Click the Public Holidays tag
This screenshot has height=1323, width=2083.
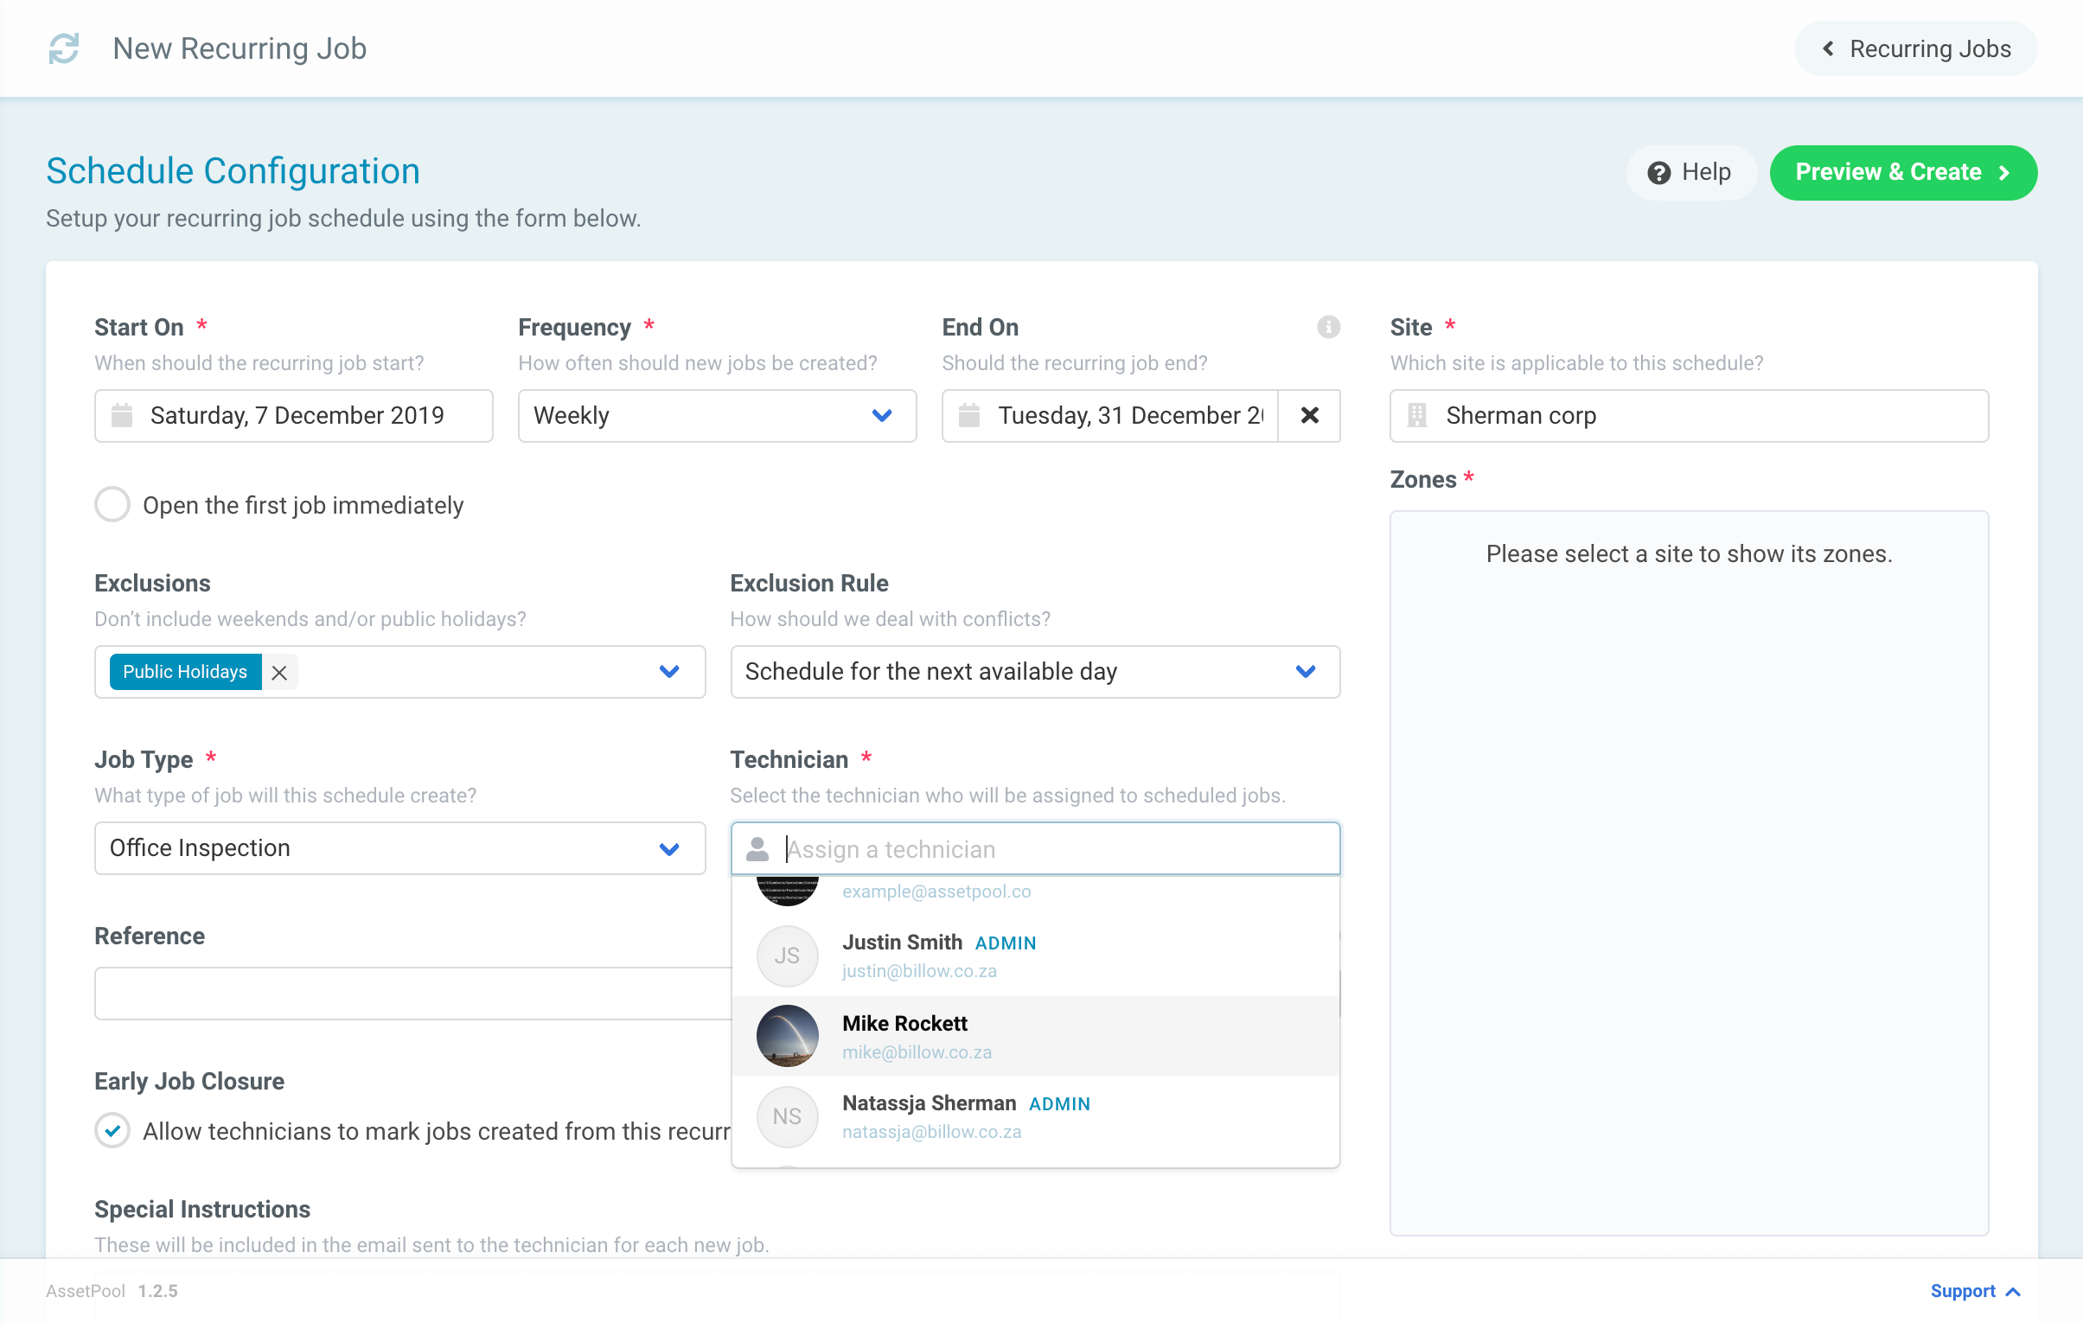pyautogui.click(x=185, y=673)
